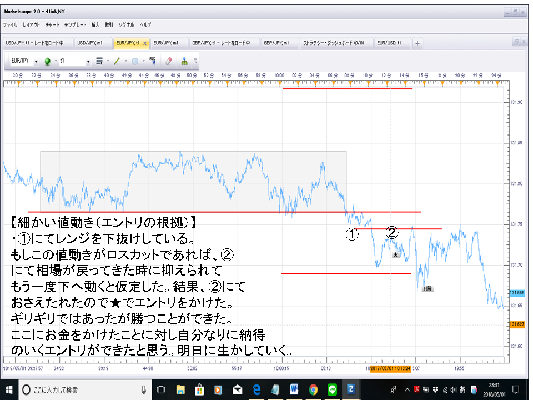Activate the eraser tool
This screenshot has width=533, height=400.
[169, 61]
